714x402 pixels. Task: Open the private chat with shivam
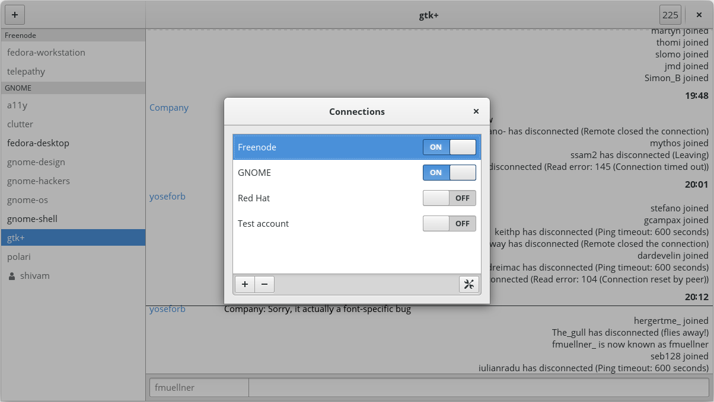click(72, 275)
